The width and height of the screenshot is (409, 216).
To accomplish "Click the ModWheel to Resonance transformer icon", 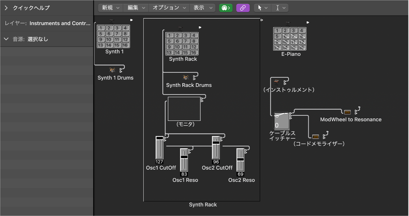I will pyautogui.click(x=347, y=111).
